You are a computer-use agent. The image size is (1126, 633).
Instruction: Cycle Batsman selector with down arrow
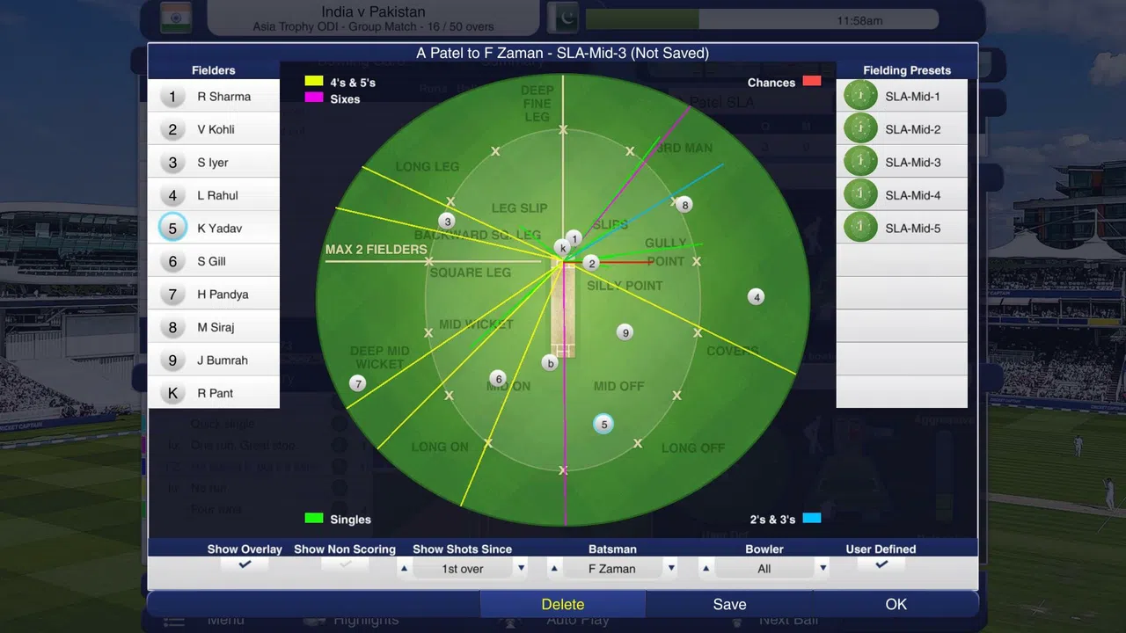coord(671,569)
